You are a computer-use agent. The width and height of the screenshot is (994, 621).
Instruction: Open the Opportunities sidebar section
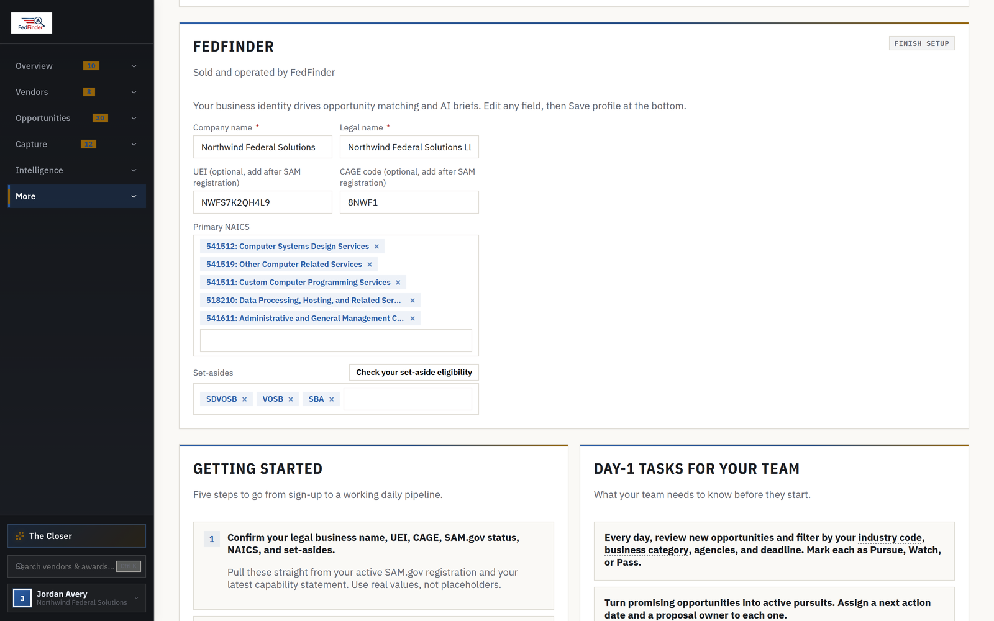point(77,118)
